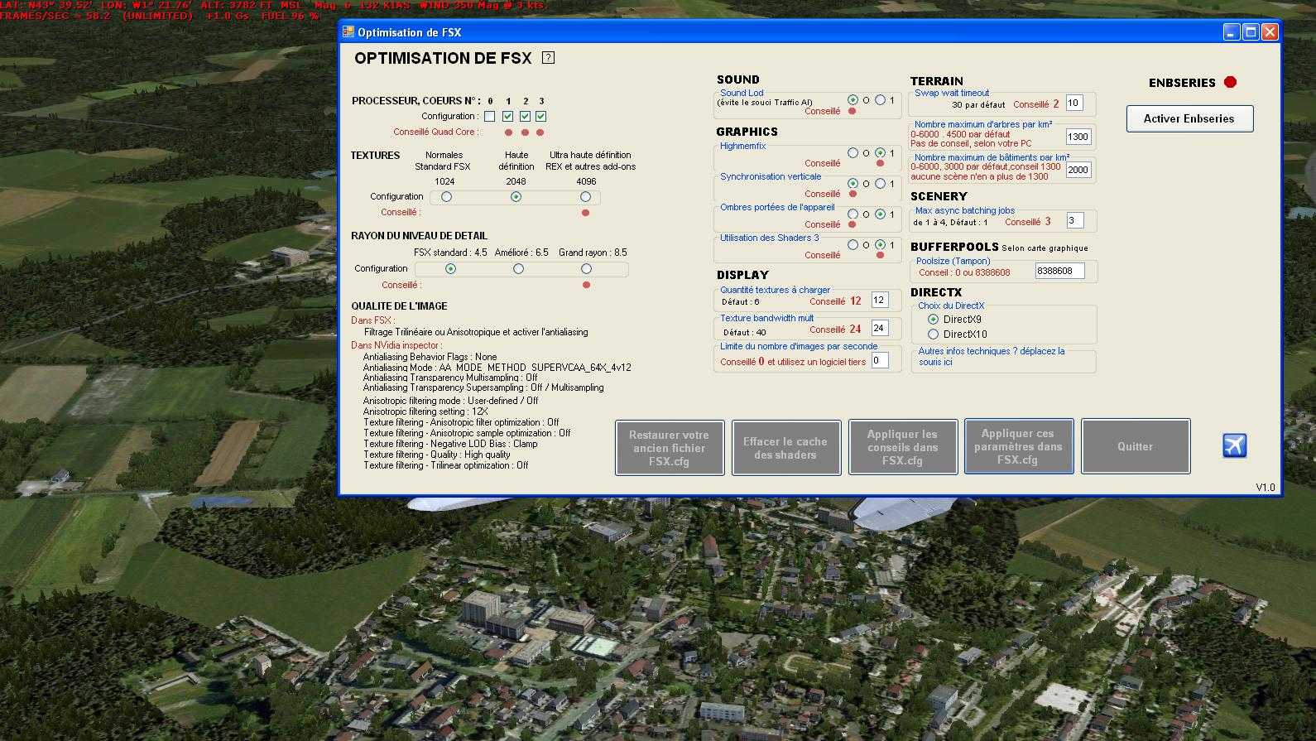
Task: Click the blue airplane icon
Action: pyautogui.click(x=1234, y=445)
